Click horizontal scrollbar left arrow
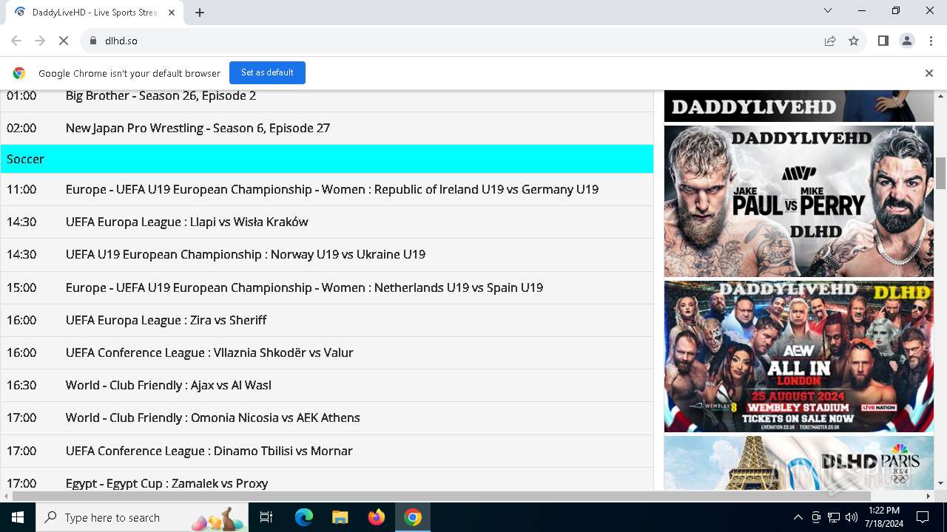The width and height of the screenshot is (947, 532). coord(6,497)
